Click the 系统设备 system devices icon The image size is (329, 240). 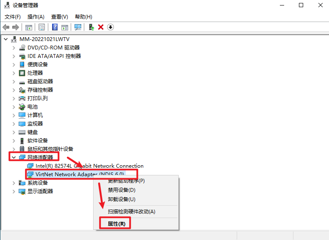coord(22,183)
